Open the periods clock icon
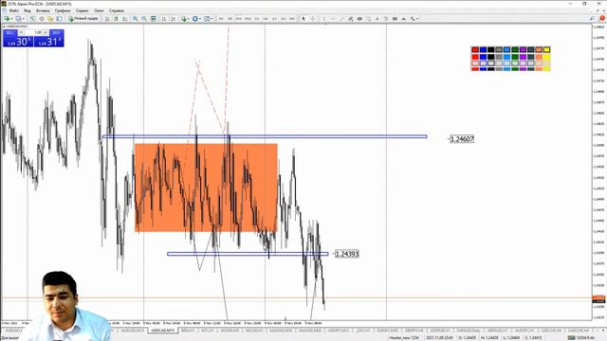This screenshot has height=341, width=607. tap(195, 19)
